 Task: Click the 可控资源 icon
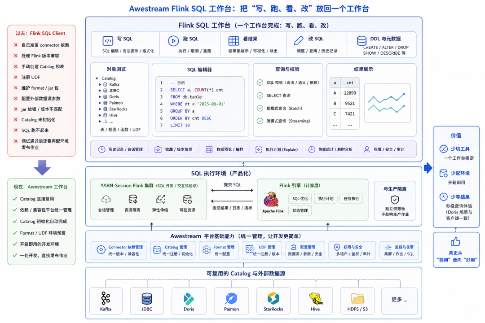[x=187, y=199]
